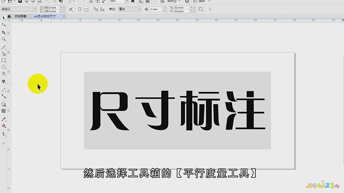Add a new document tab with plus
This screenshot has width=344, height=193.
(64, 16)
